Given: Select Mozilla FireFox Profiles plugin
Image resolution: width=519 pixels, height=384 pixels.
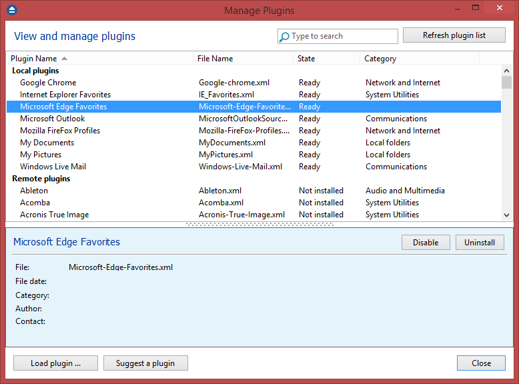Looking at the screenshot, I should tap(253, 131).
